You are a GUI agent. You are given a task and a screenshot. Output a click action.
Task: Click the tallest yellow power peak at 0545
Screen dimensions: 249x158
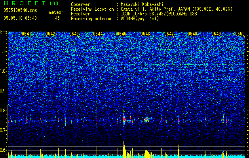tap(124, 149)
